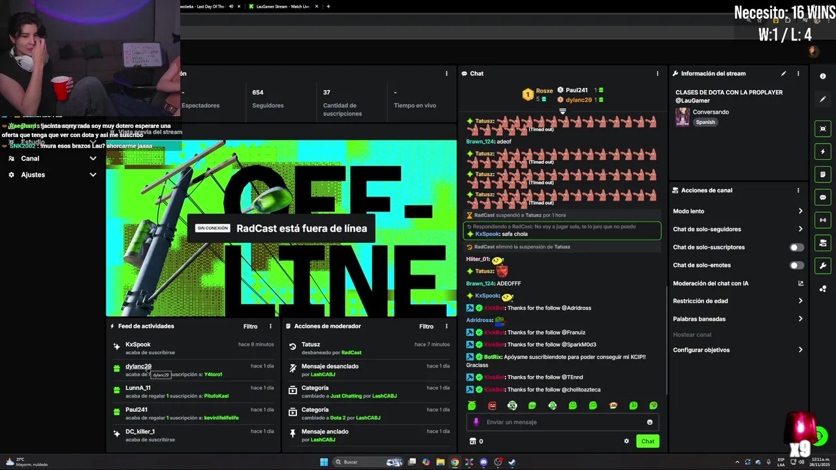Click the Conversando category thumbnail
Screen dimensions: 836x470
point(683,117)
